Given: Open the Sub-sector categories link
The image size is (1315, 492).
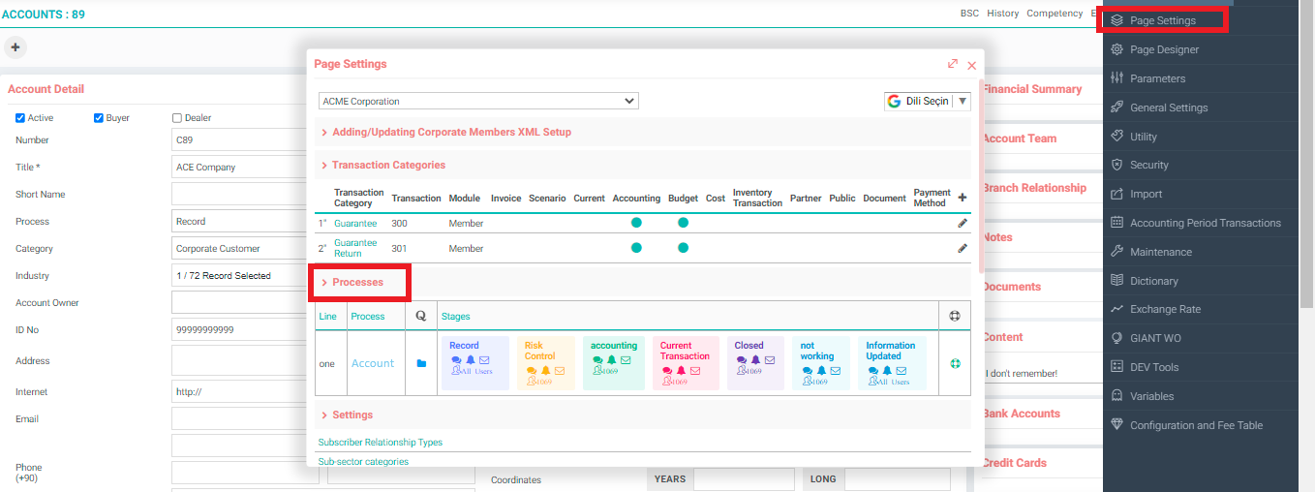Looking at the screenshot, I should point(363,462).
